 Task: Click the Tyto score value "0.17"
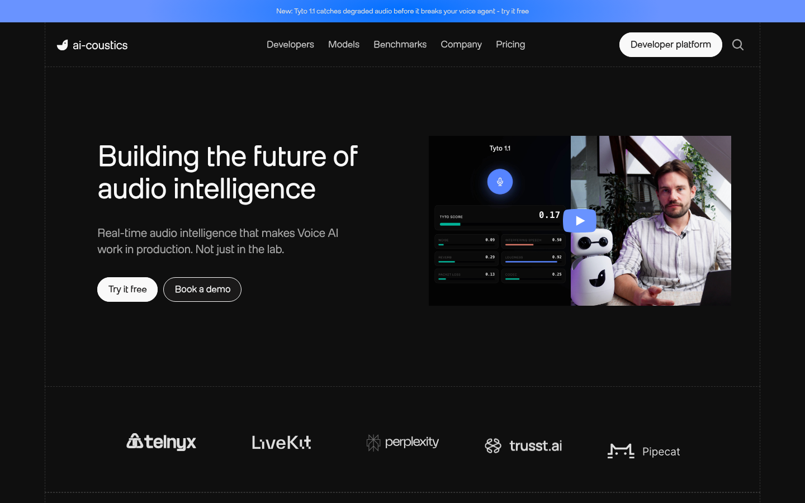[x=550, y=215]
